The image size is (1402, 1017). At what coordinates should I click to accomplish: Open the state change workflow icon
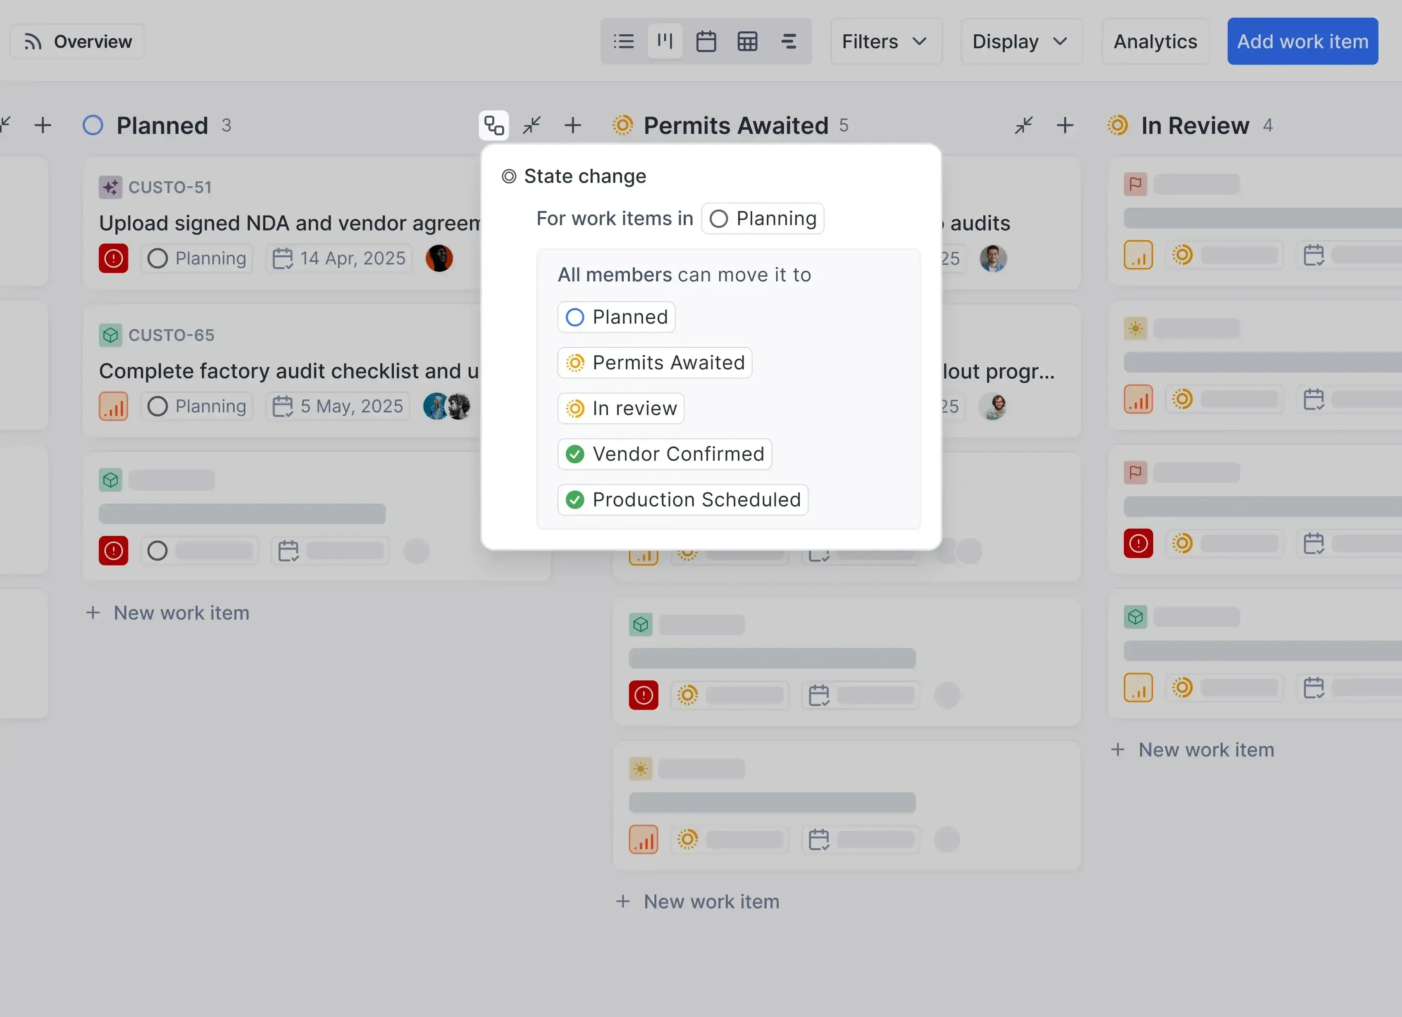tap(494, 125)
